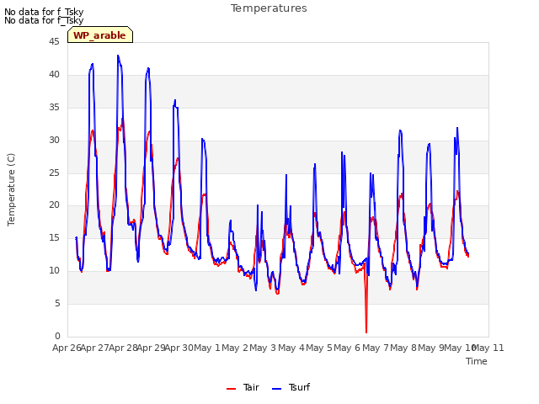Click the 45 y-axis tick label
Viewport: 539px width, 404px height.
coord(54,42)
